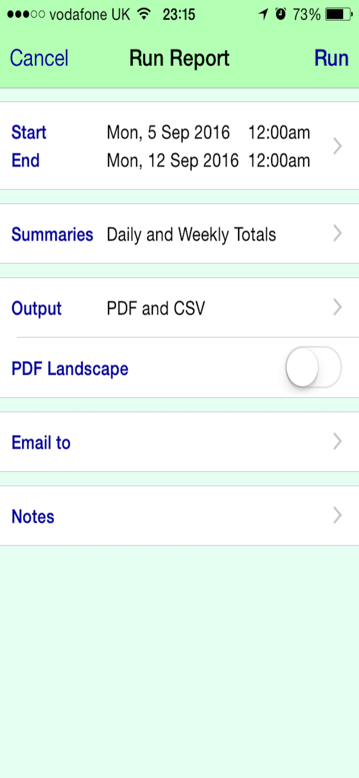Select the Output row label
Viewport: 359px width, 778px height.
coord(37,308)
